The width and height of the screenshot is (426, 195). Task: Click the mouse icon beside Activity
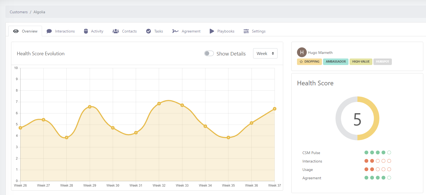(x=86, y=31)
